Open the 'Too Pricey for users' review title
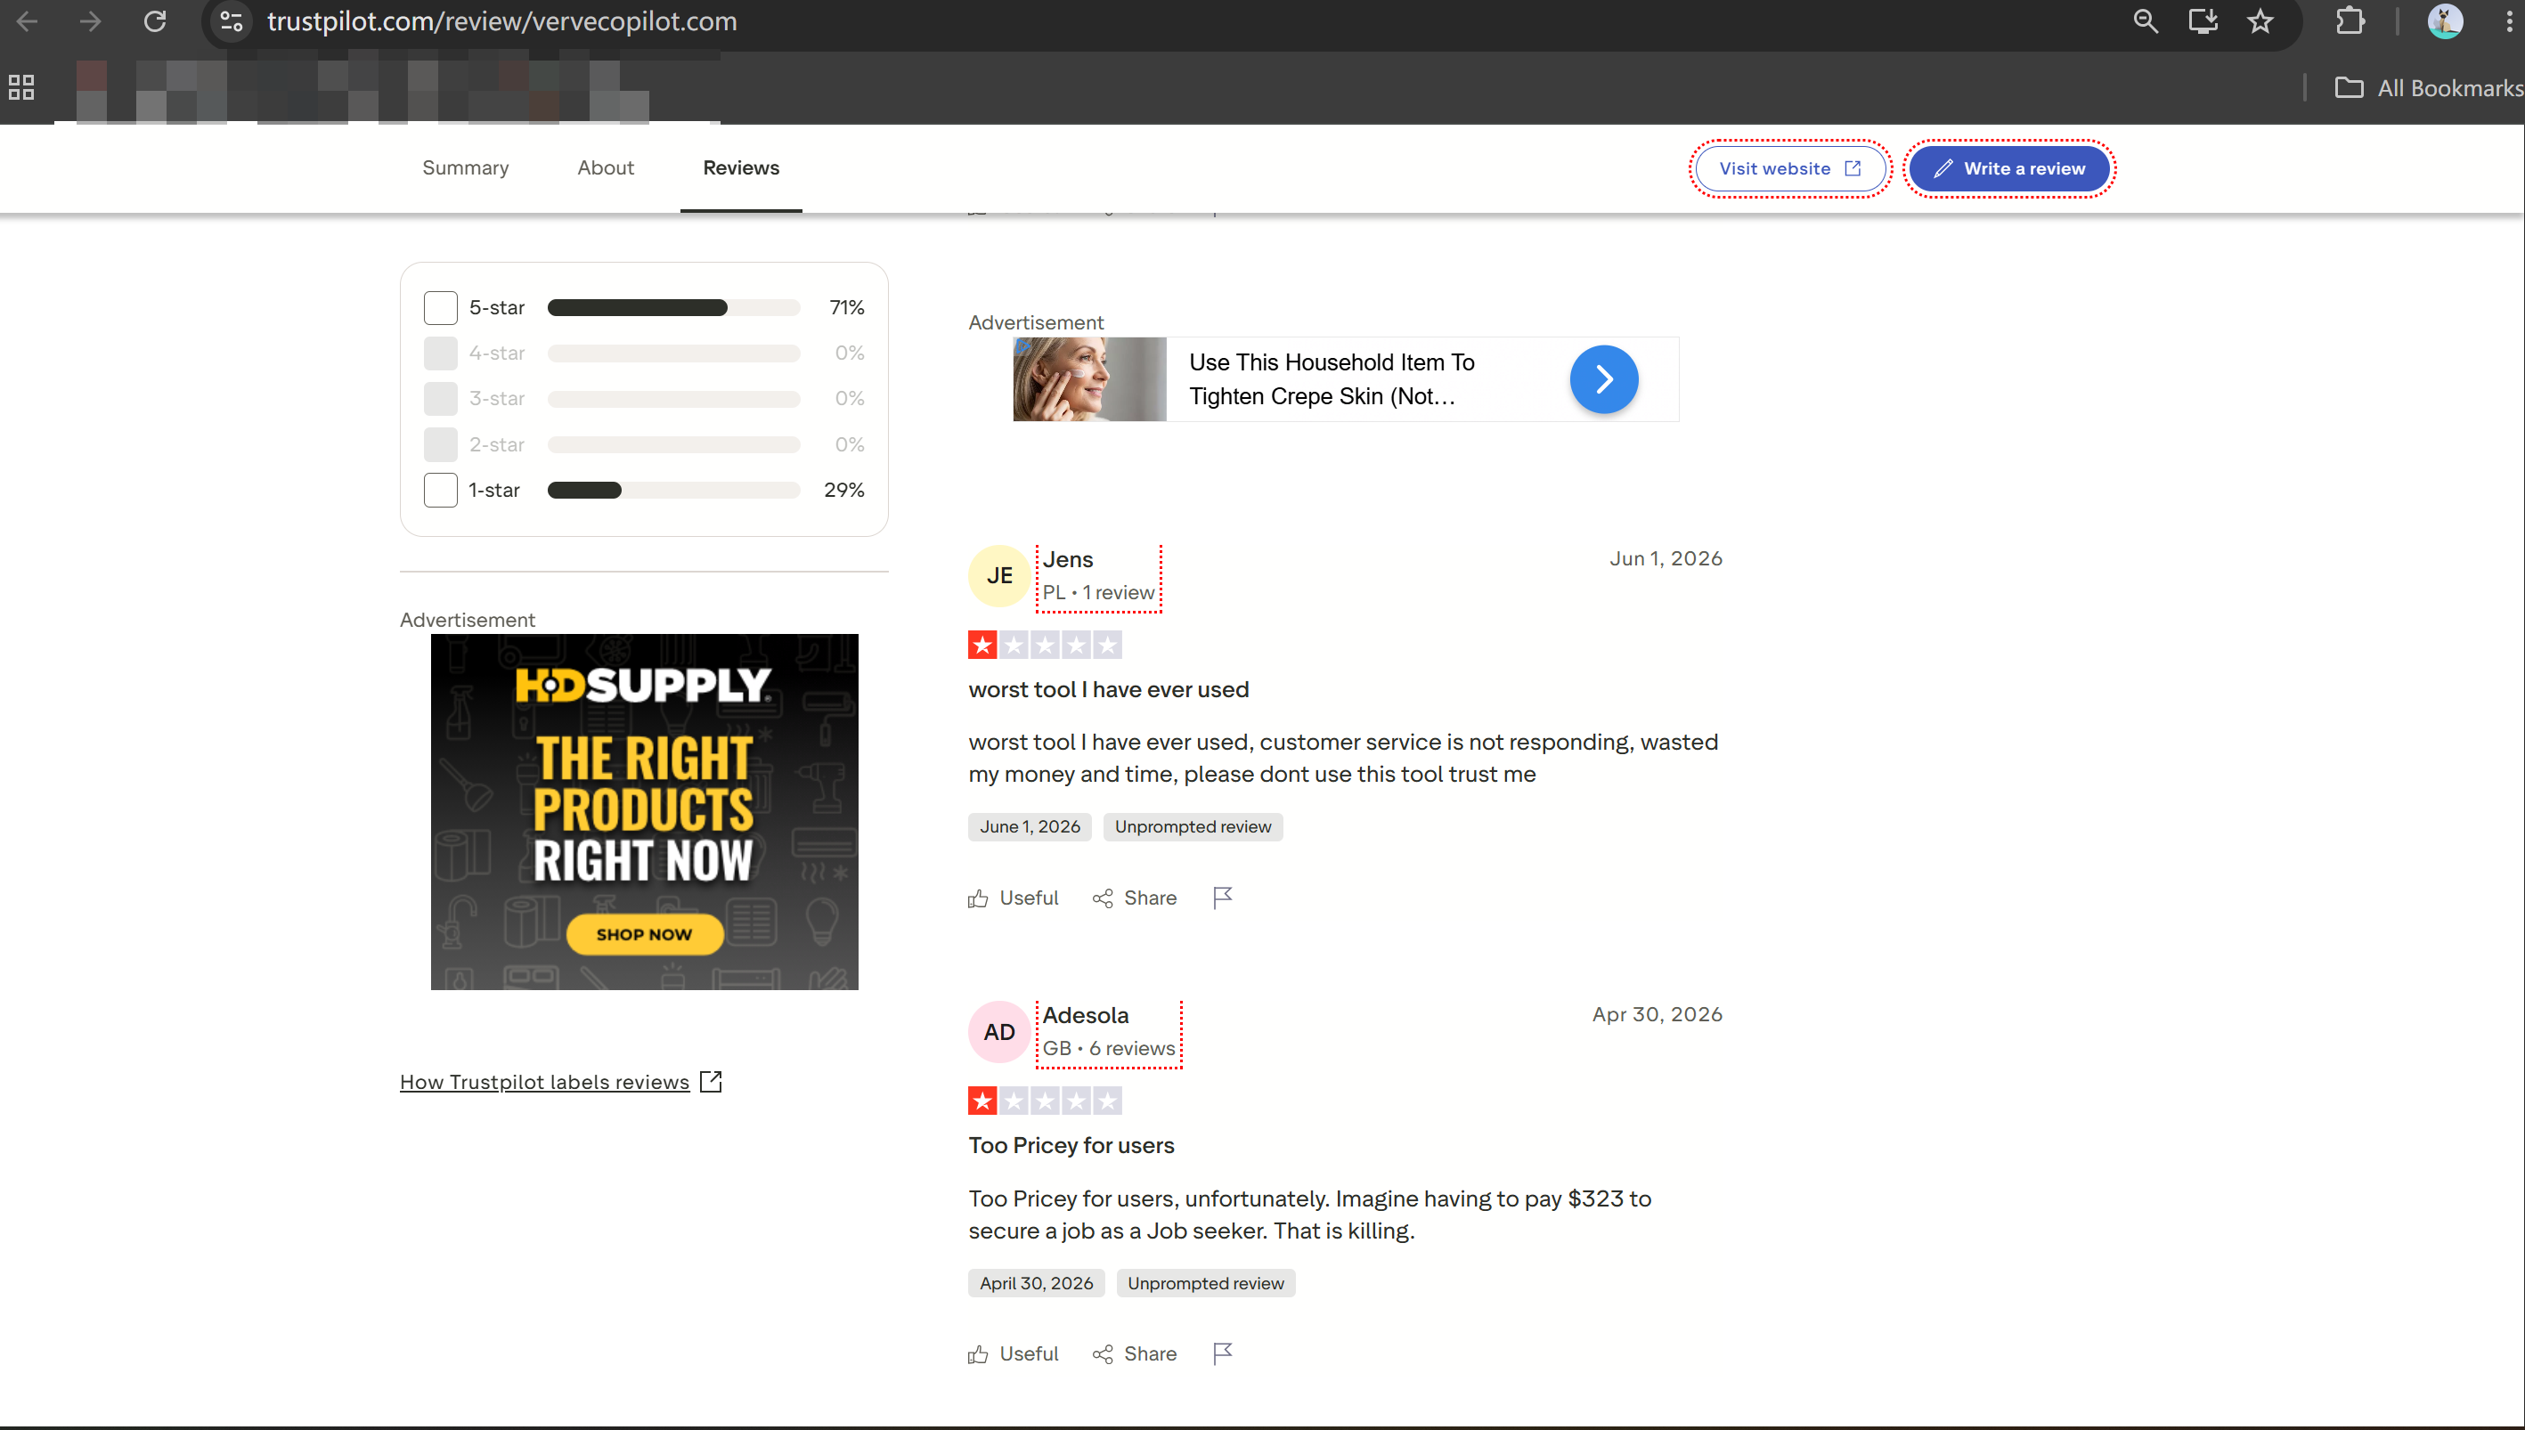The width and height of the screenshot is (2525, 1430). [1071, 1145]
